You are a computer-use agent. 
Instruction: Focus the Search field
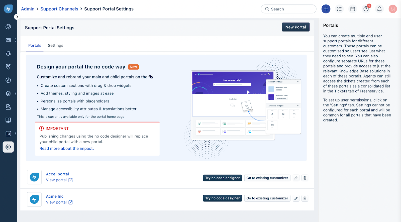tap(289, 9)
